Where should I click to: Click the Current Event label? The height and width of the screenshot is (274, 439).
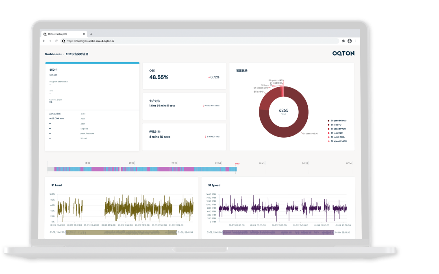(x=56, y=100)
